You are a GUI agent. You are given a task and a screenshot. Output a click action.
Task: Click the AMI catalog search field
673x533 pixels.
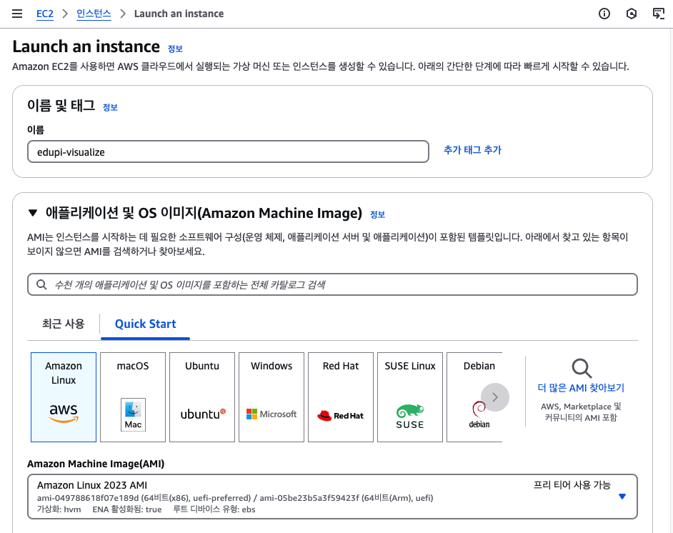pyautogui.click(x=332, y=284)
